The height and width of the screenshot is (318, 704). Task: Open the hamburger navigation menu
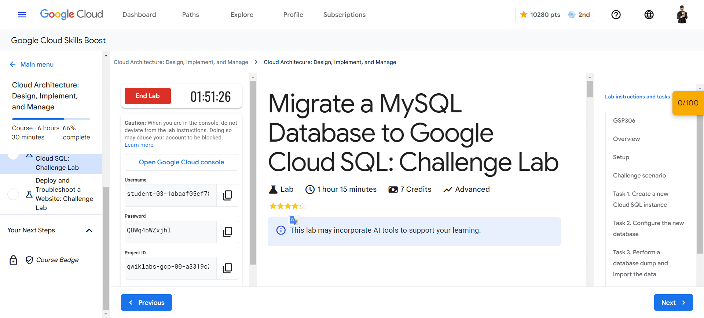(22, 15)
